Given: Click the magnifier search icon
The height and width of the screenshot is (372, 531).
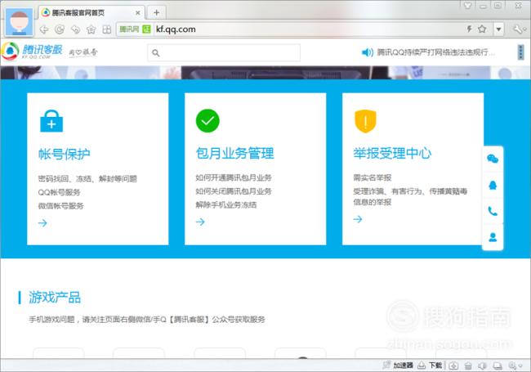Looking at the screenshot, I should [156, 53].
